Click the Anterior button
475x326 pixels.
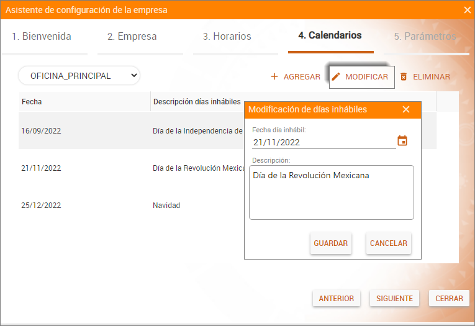click(x=336, y=299)
